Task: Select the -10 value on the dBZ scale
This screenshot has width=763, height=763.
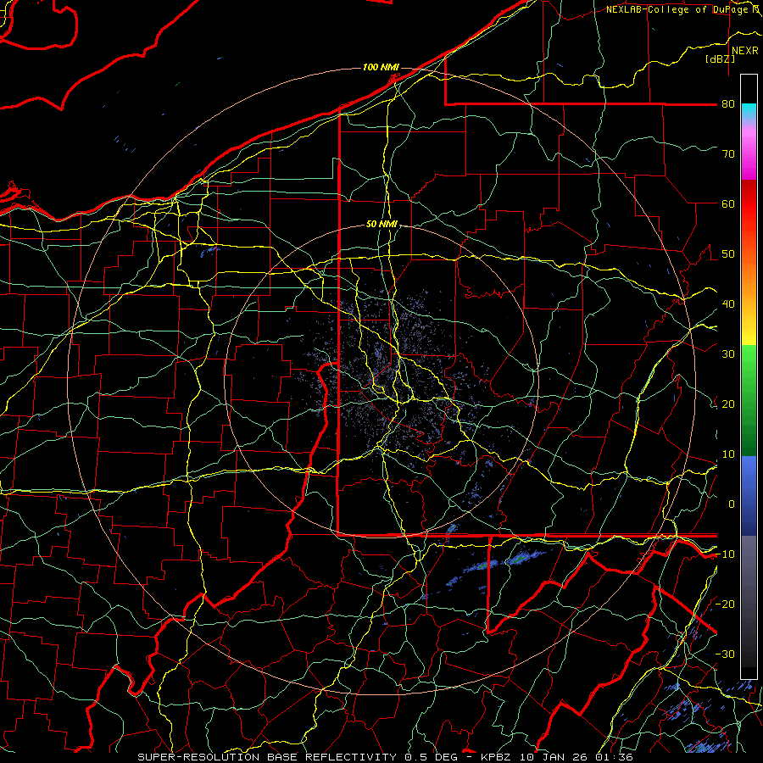Action: pyautogui.click(x=725, y=554)
